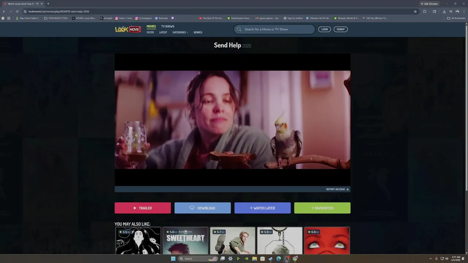This screenshot has width=468, height=263.
Task: Bookmark this page with star icon
Action: [415, 11]
